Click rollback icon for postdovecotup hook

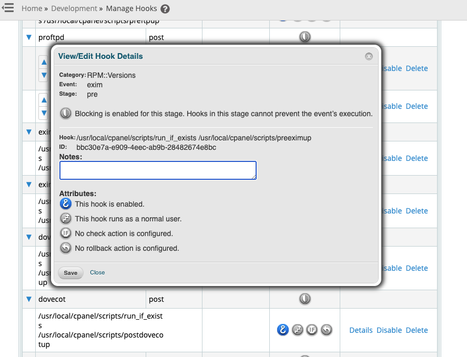coord(327,330)
